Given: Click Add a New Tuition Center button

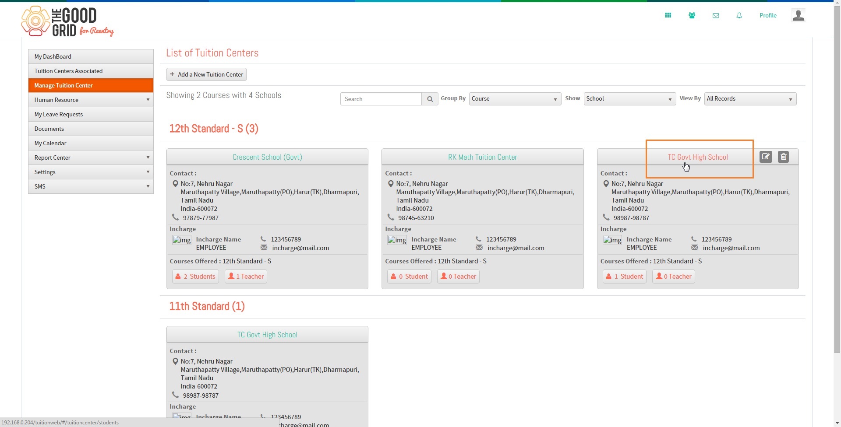Looking at the screenshot, I should (x=206, y=74).
